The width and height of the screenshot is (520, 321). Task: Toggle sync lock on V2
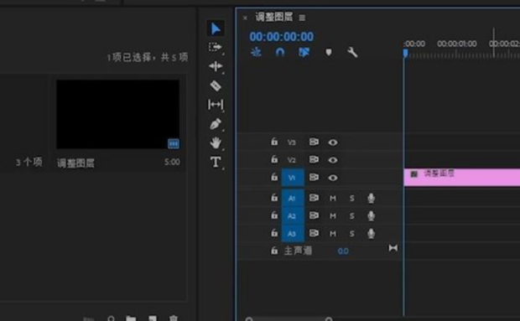coord(314,160)
